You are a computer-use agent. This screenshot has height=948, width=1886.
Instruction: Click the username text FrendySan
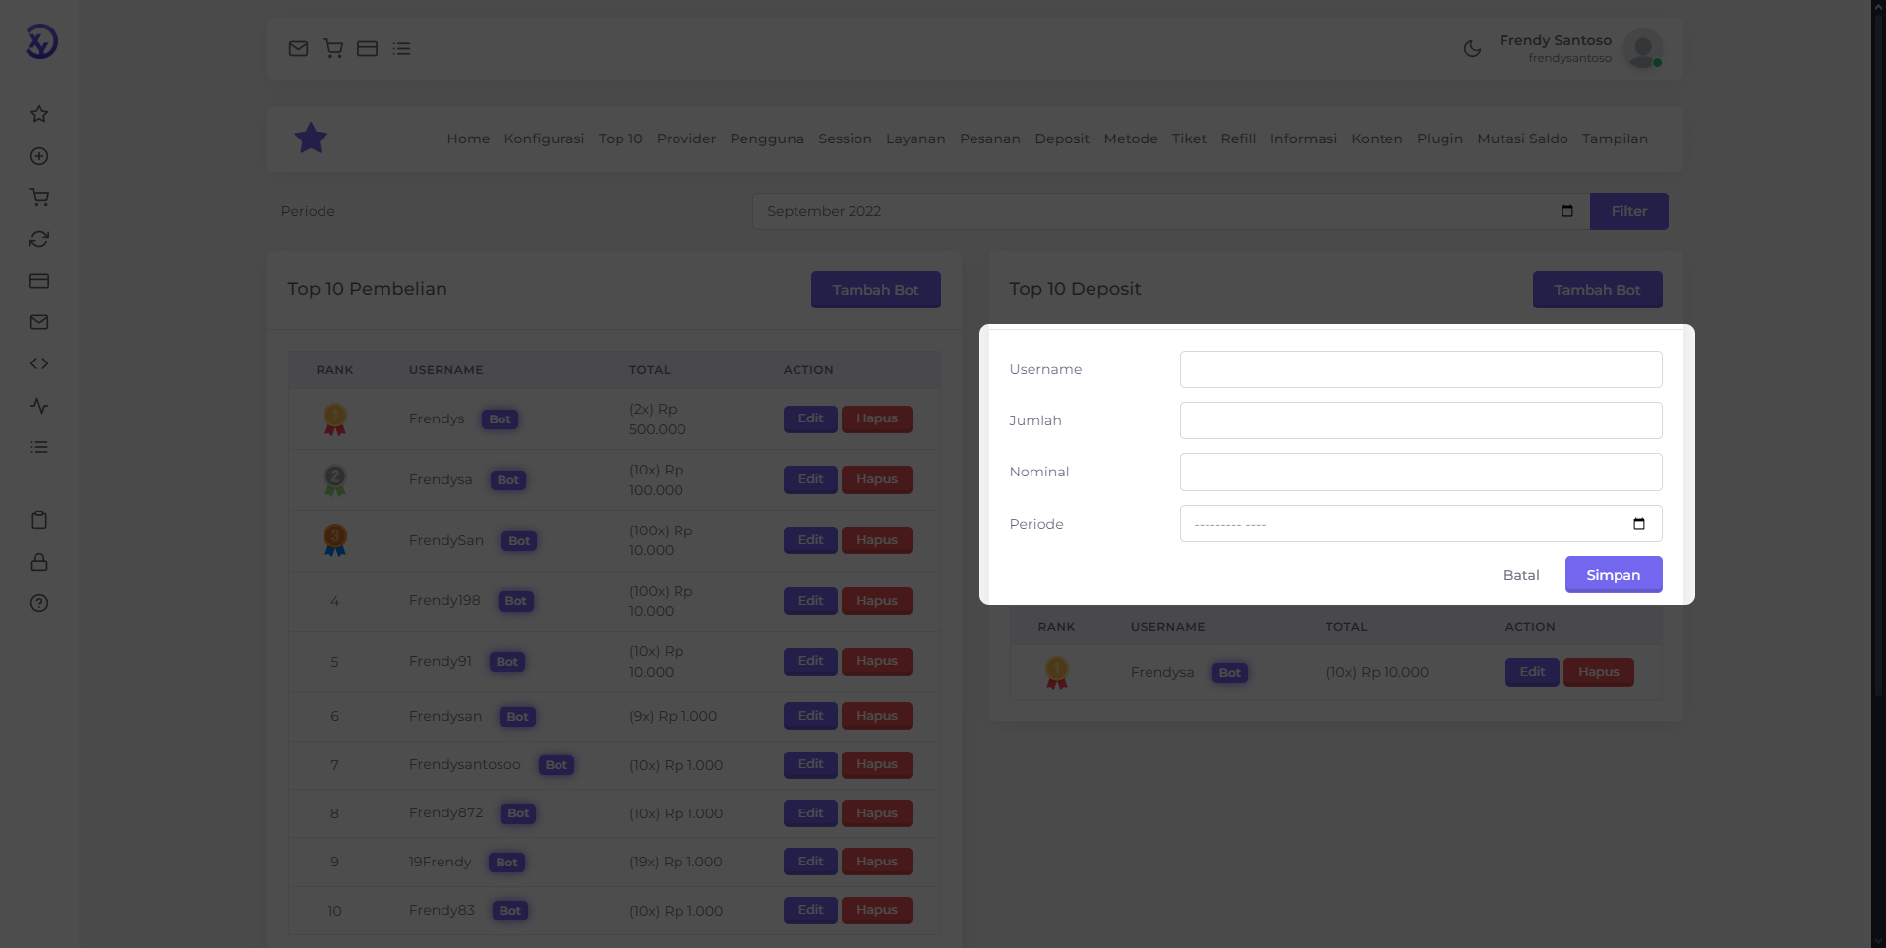pyautogui.click(x=446, y=540)
